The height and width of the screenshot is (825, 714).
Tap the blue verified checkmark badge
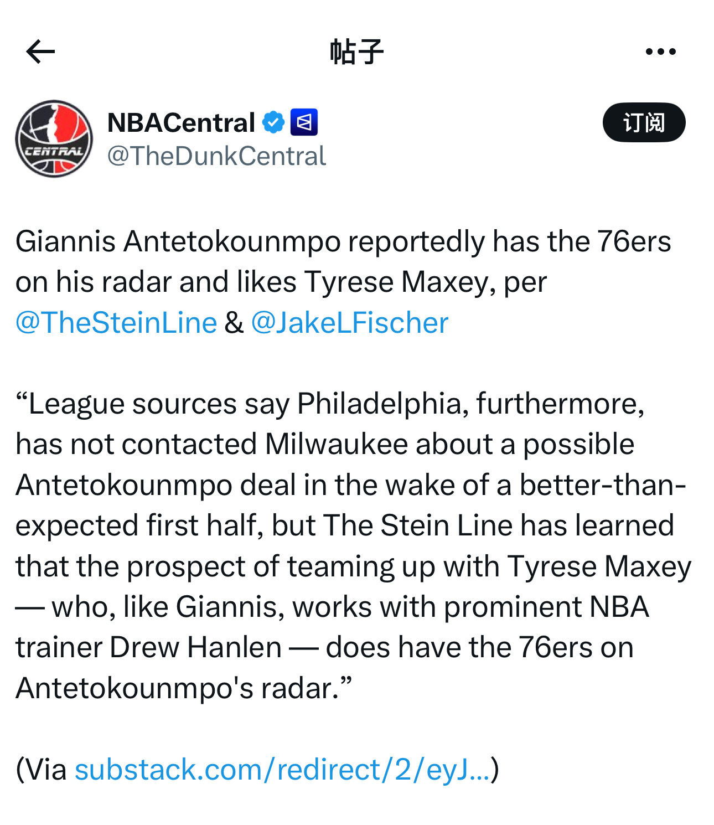pos(273,122)
